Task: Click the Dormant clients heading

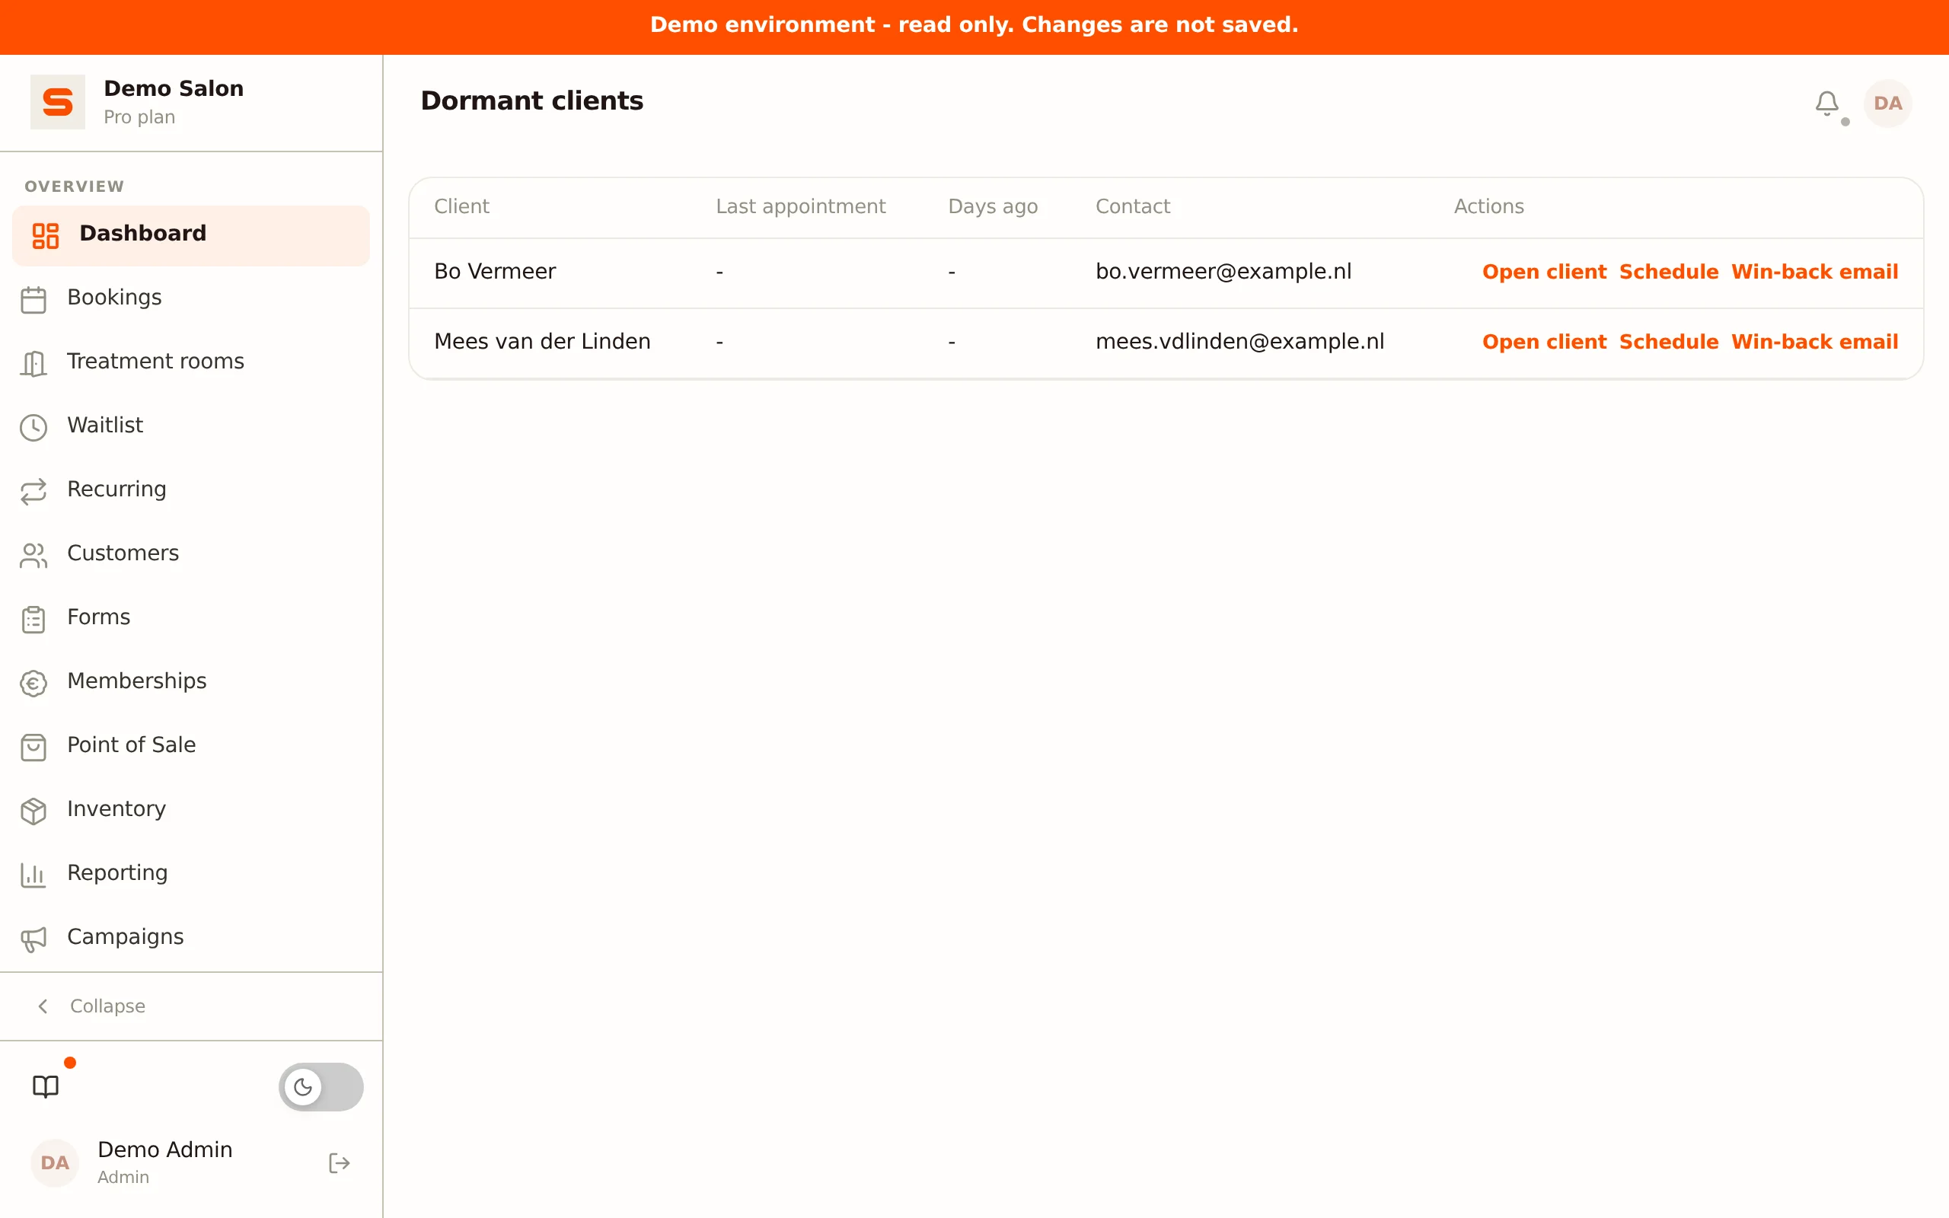Action: [x=531, y=100]
